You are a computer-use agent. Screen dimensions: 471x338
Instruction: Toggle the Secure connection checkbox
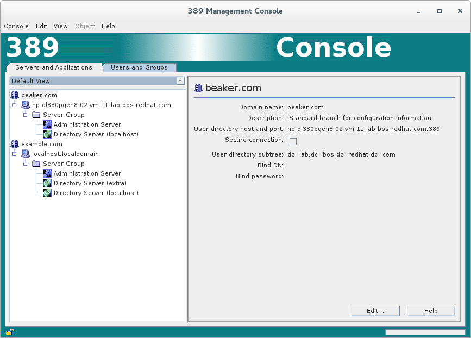tap(293, 141)
